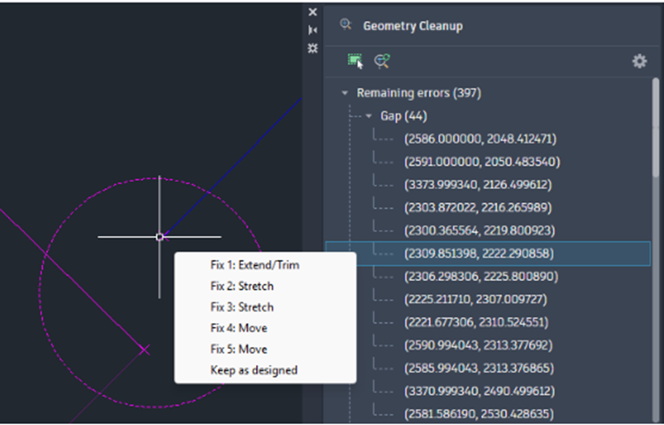Choose Keep as designed

click(253, 370)
